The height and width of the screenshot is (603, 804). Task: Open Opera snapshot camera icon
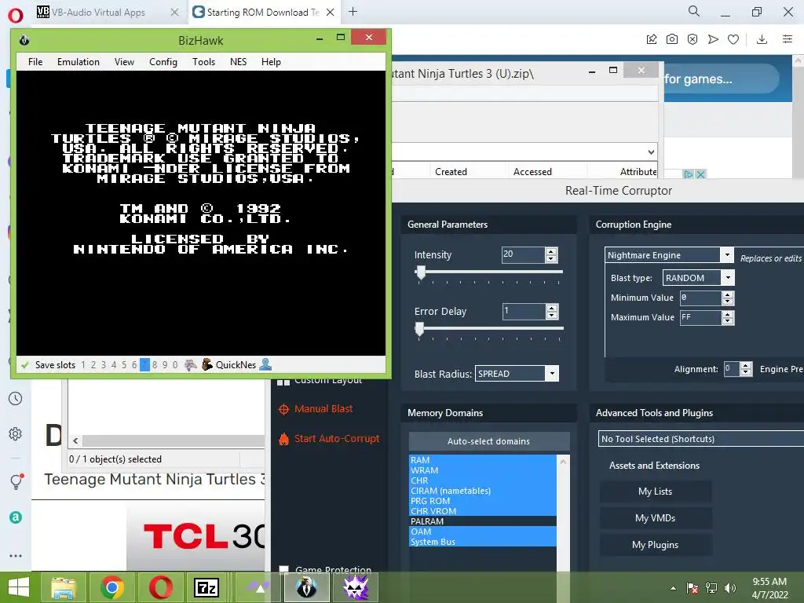(672, 39)
